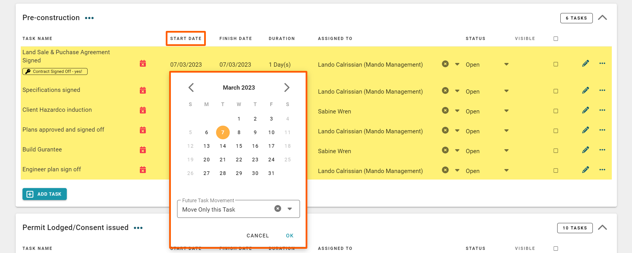The height and width of the screenshot is (253, 632).
Task: Open row options for Engineer plan sign off
Action: click(602, 170)
